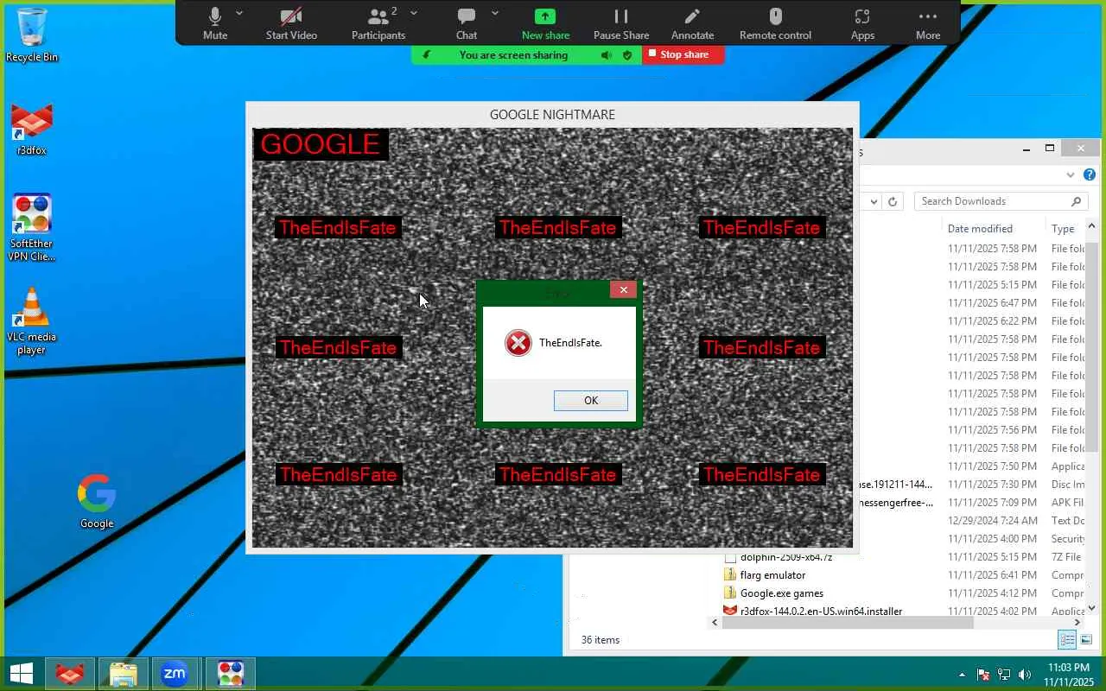The image size is (1106, 691).
Task: Click the red error icon in dialog
Action: coord(518,343)
